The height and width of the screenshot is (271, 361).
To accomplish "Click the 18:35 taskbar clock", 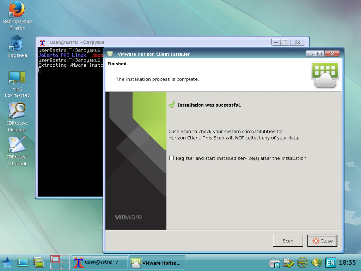I will pos(347,262).
